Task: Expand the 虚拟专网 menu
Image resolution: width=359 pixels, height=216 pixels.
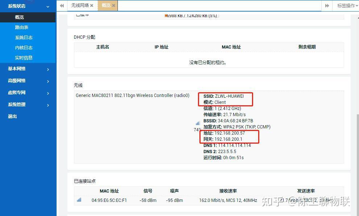Action: pyautogui.click(x=28, y=93)
